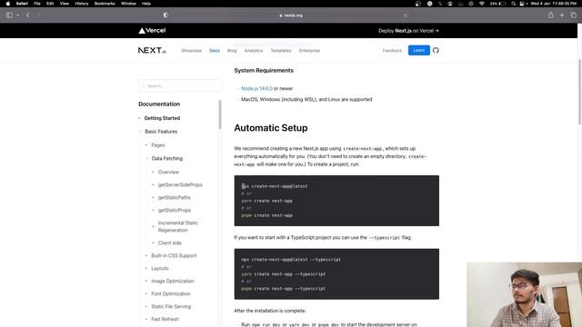582x327 pixels.
Task: Open the History menu
Action: [82, 4]
